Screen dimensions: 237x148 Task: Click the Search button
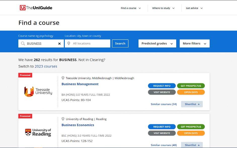coord(120,43)
